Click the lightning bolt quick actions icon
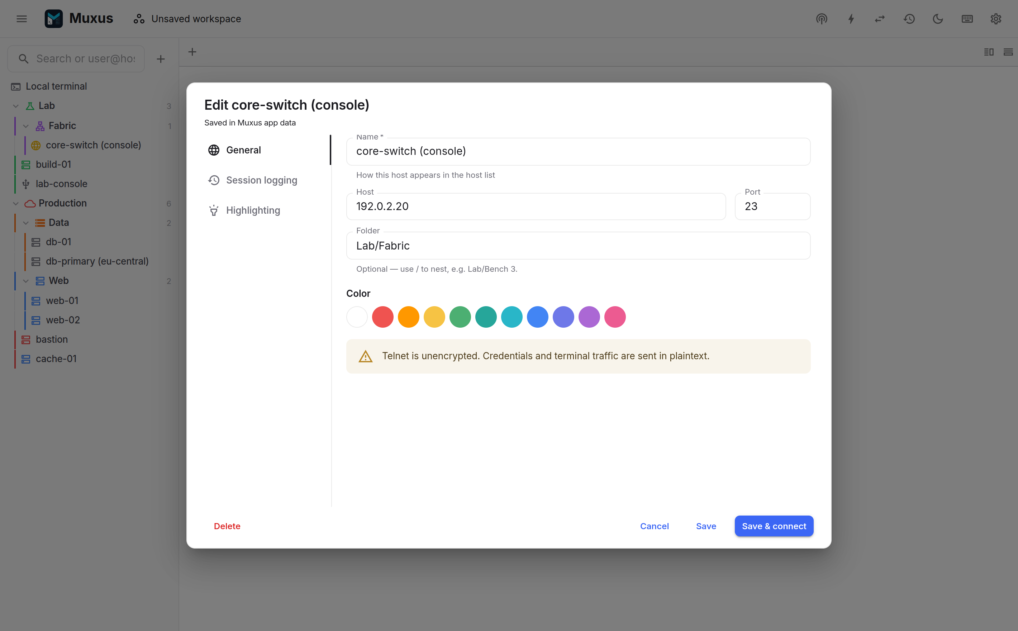Screen dimensions: 1018x631 point(851,19)
